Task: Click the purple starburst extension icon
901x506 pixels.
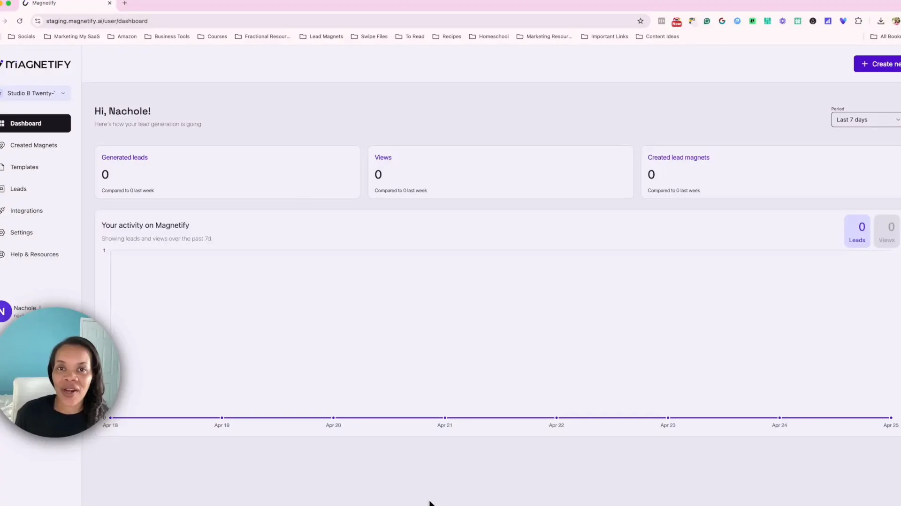Action: [782, 21]
